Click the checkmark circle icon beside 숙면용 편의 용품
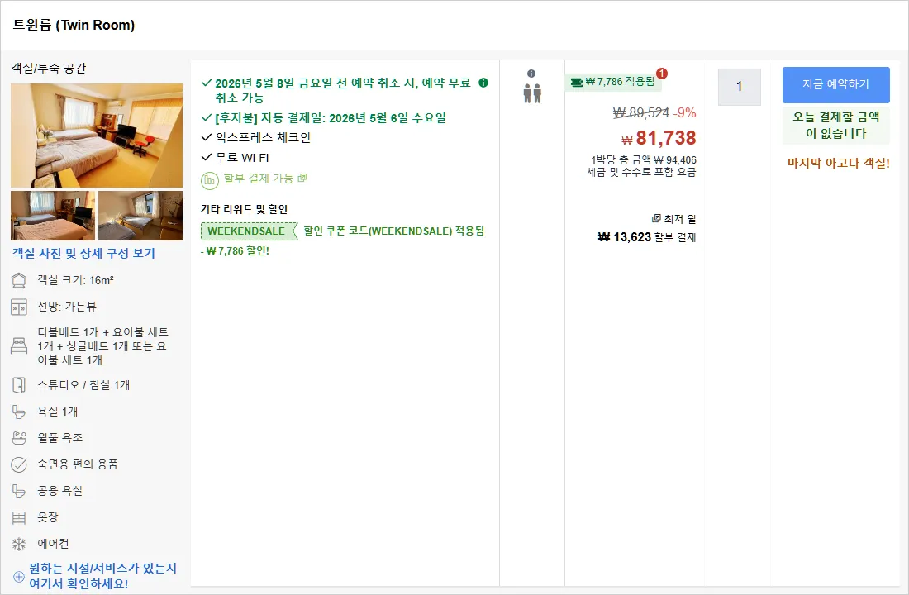This screenshot has height=595, width=909. (x=19, y=464)
